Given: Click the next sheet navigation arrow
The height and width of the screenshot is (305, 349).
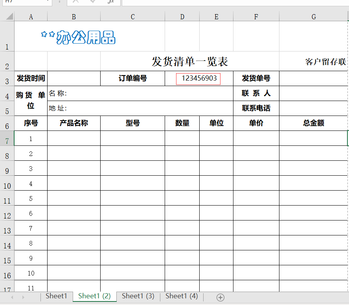Looking at the screenshot, I should pos(23,298).
